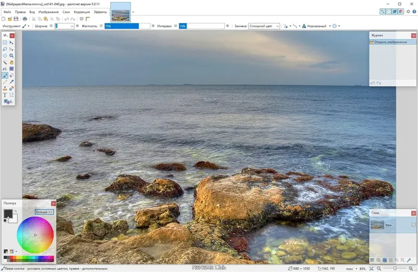This screenshot has height=272, width=418.
Task: Choose the Text tool
Action: coord(5,95)
